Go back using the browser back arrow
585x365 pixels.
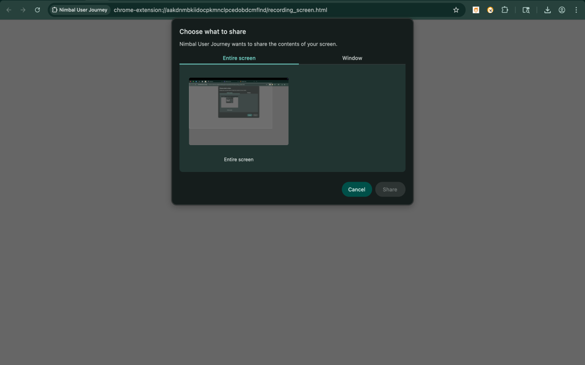click(x=9, y=10)
